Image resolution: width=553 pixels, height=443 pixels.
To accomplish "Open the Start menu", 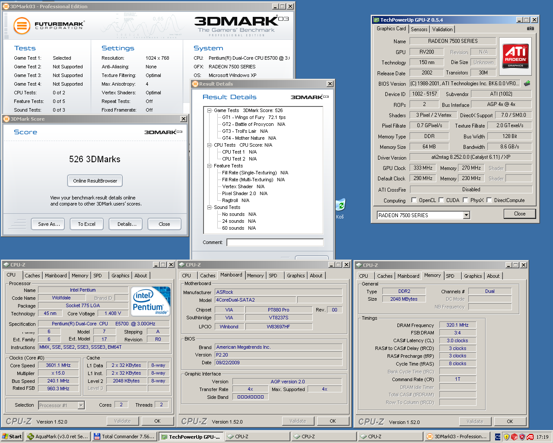I will (x=12, y=437).
